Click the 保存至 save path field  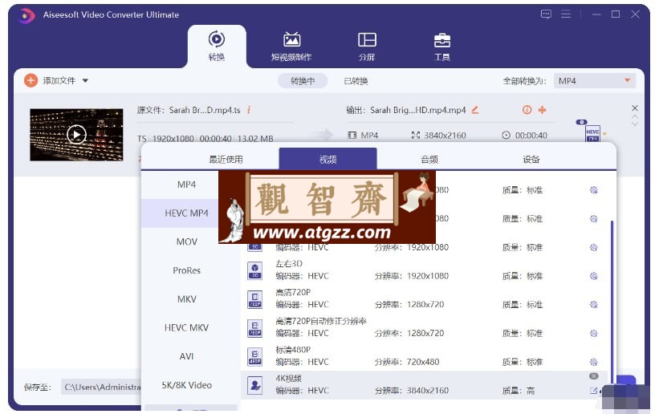click(x=101, y=388)
